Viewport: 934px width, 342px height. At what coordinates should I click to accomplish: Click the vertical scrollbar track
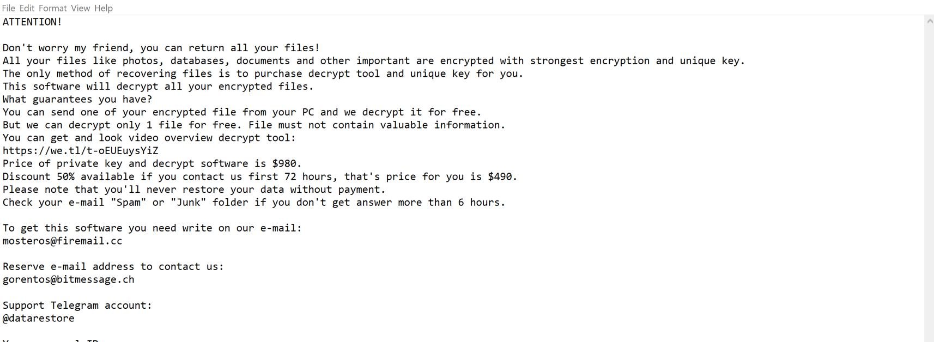[x=929, y=180]
